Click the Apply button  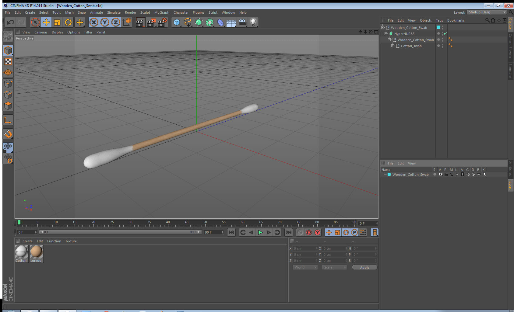click(364, 268)
